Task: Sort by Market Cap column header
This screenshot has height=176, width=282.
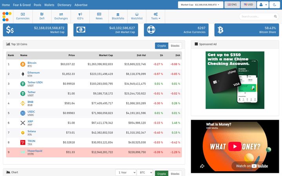Action: 106,55
